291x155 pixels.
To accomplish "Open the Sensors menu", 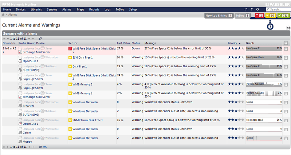I will click(52, 9).
